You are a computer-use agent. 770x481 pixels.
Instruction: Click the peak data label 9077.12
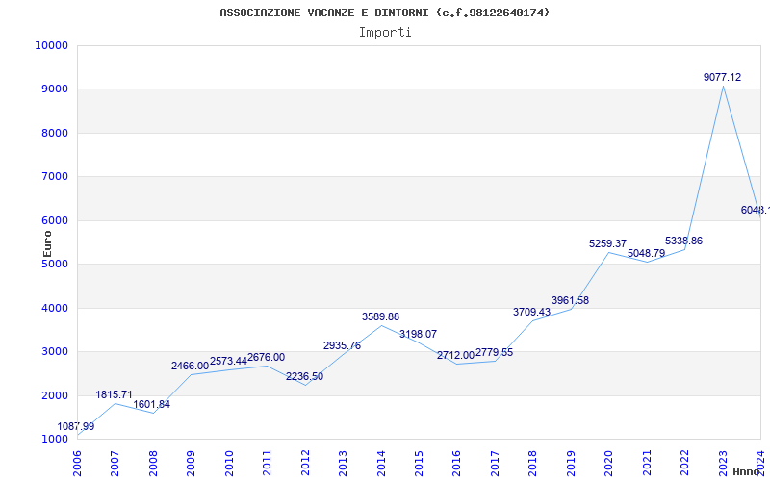tap(723, 77)
